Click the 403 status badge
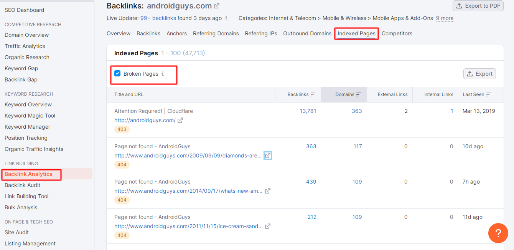 [122, 129]
